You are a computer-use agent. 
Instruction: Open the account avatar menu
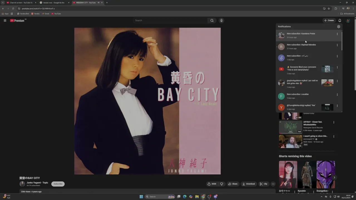[348, 21]
